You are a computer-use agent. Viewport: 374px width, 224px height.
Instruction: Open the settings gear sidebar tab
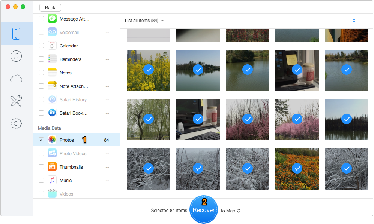[16, 123]
